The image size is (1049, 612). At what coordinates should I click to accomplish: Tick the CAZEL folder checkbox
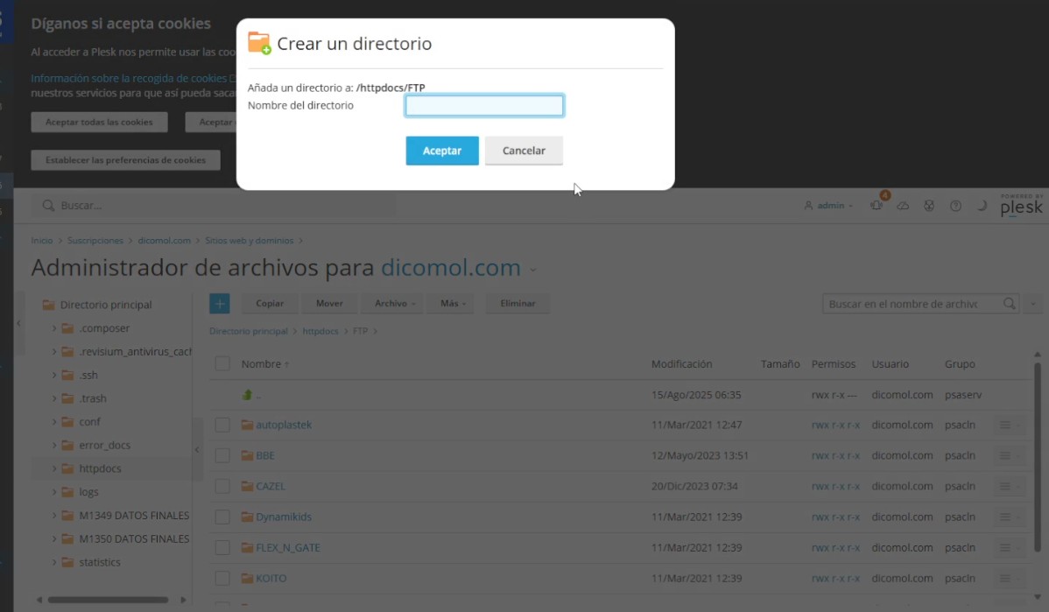coord(222,487)
